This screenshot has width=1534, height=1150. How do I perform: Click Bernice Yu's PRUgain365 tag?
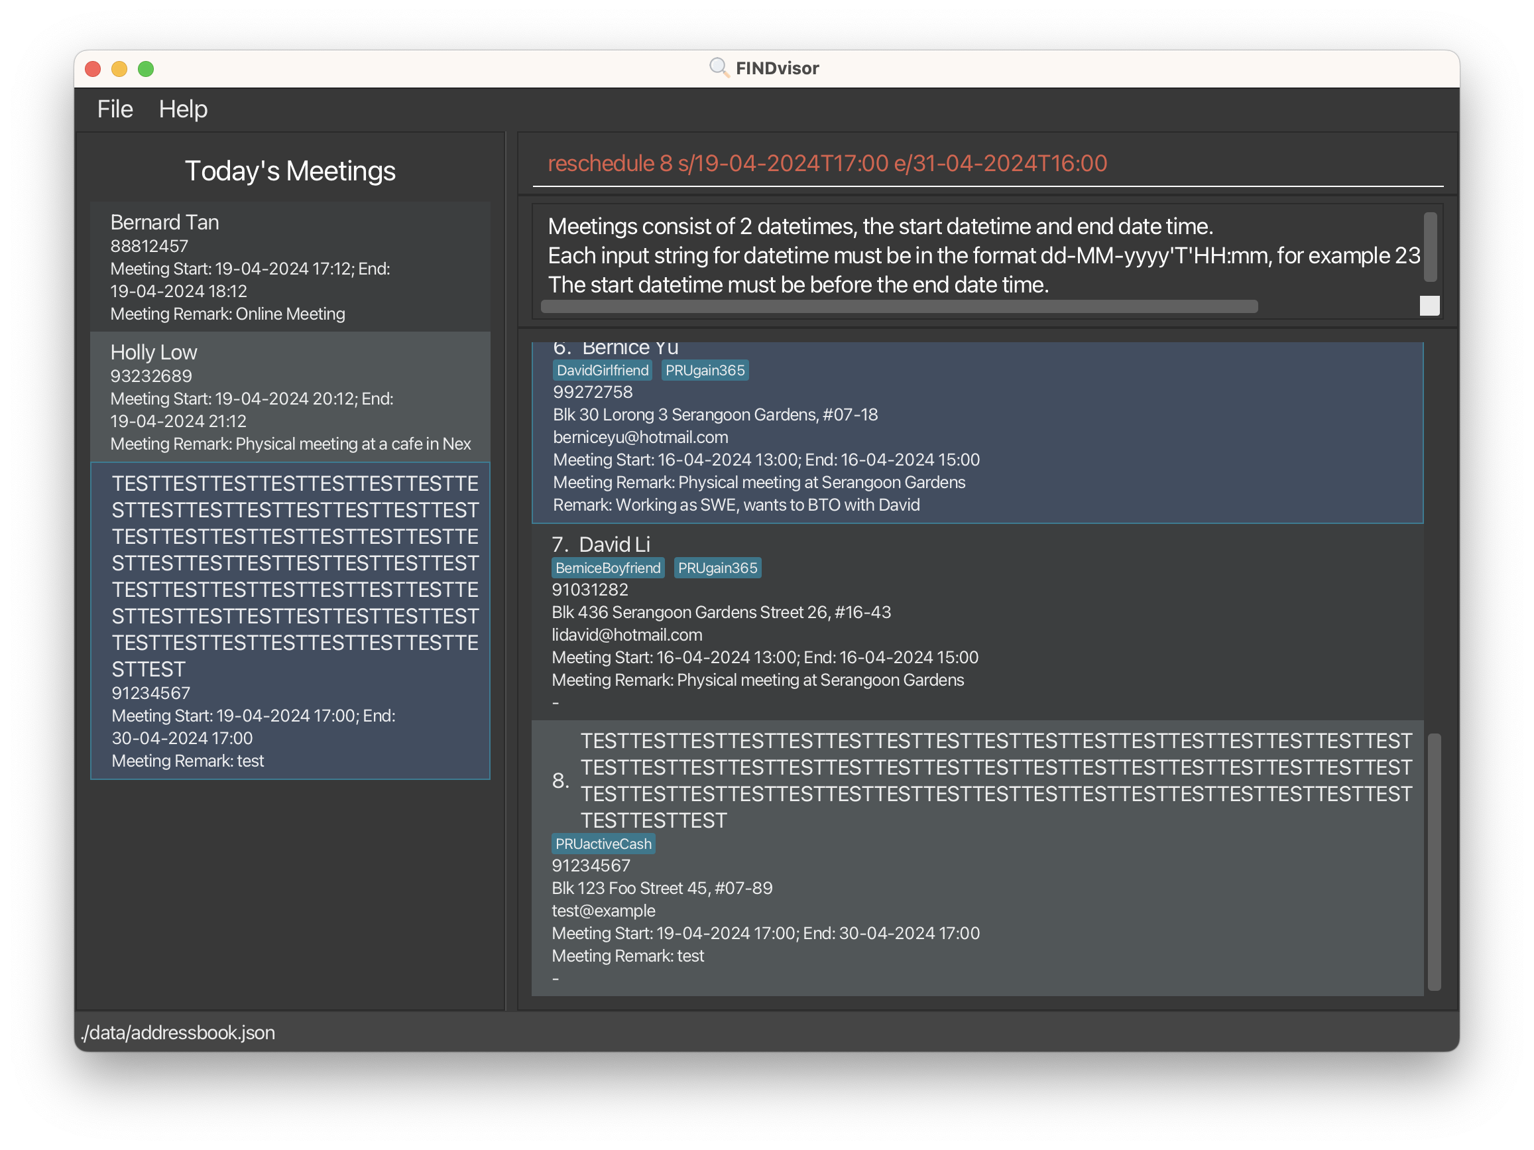coord(704,370)
